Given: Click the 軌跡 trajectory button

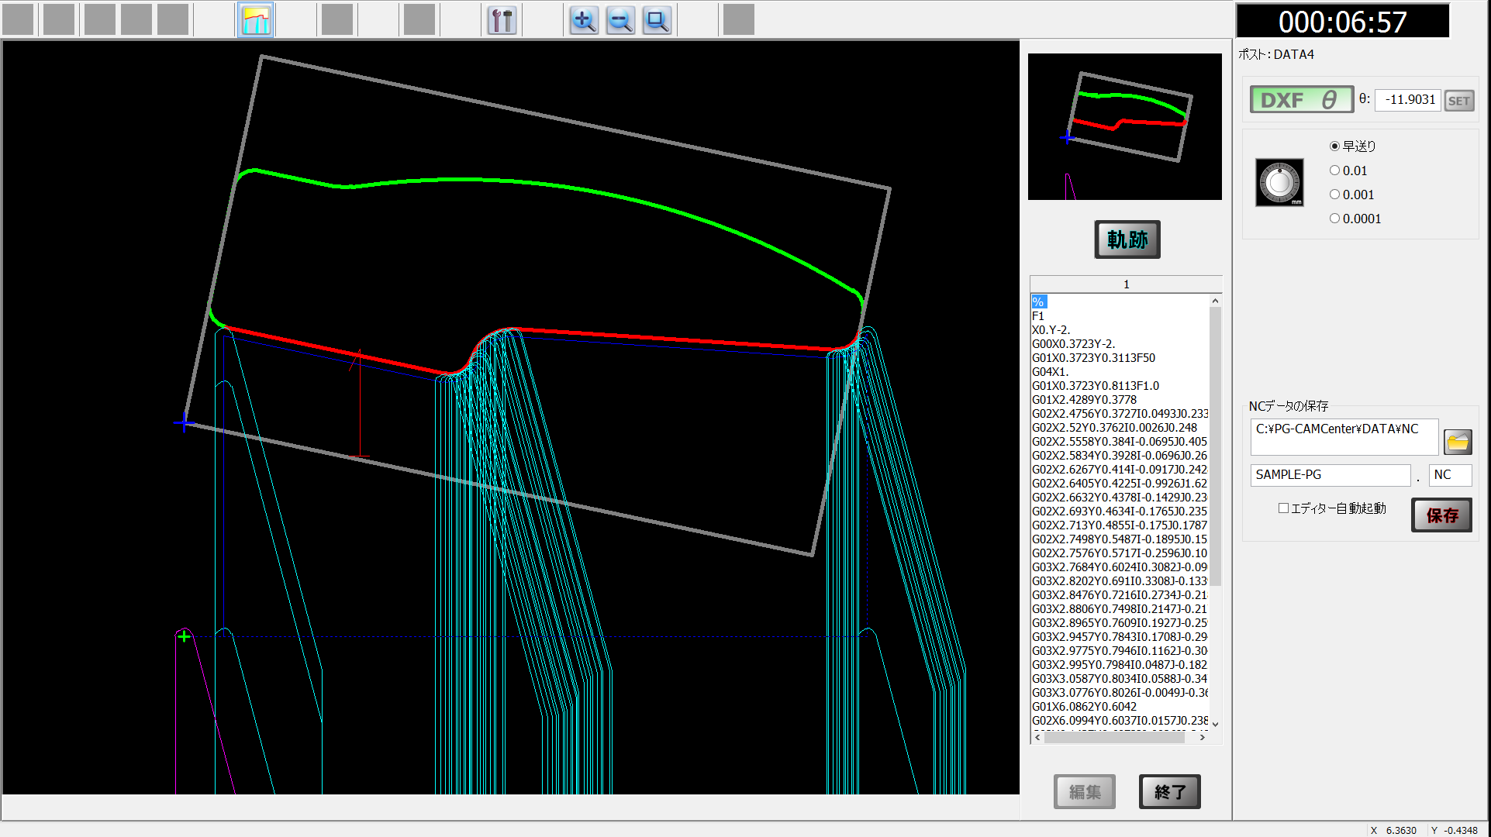Looking at the screenshot, I should (x=1127, y=239).
